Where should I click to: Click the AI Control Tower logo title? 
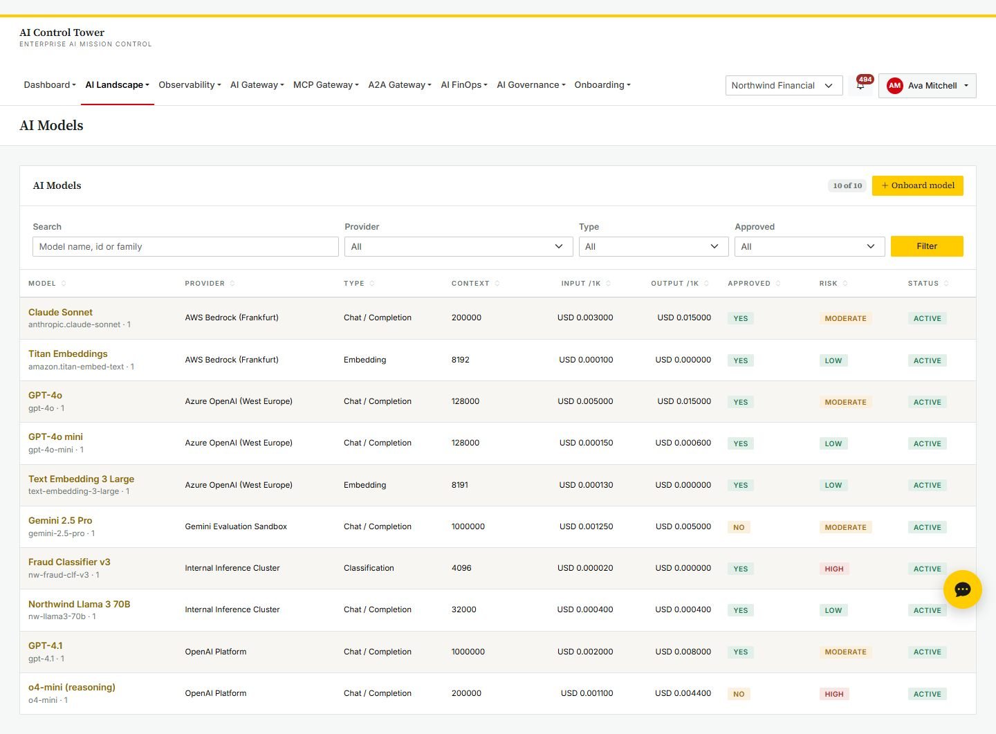point(62,33)
